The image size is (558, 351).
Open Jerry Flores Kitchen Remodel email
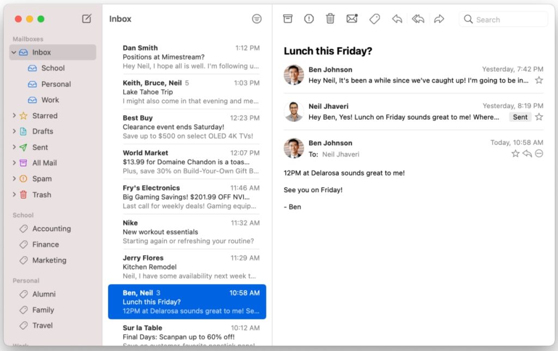(x=187, y=267)
